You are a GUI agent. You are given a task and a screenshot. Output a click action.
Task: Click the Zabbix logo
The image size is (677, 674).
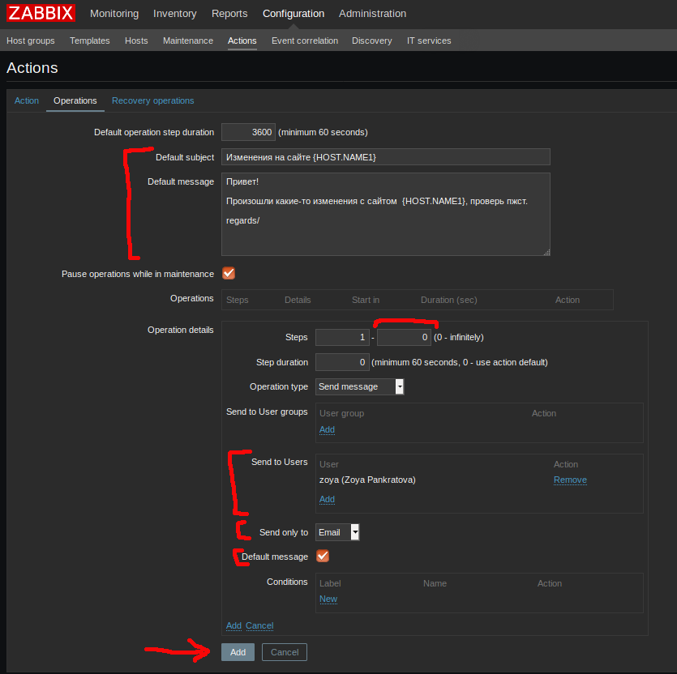40,13
